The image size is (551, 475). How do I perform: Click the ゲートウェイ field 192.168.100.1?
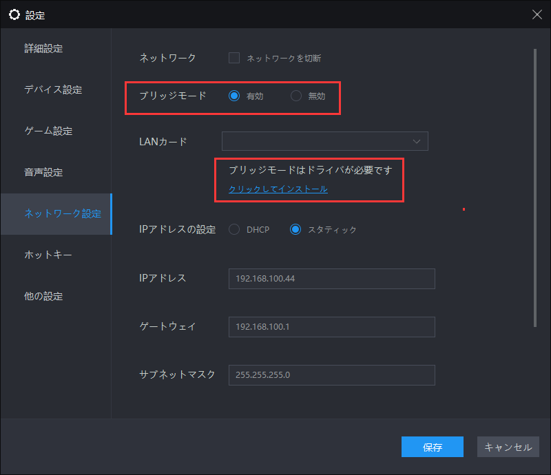[x=332, y=327]
